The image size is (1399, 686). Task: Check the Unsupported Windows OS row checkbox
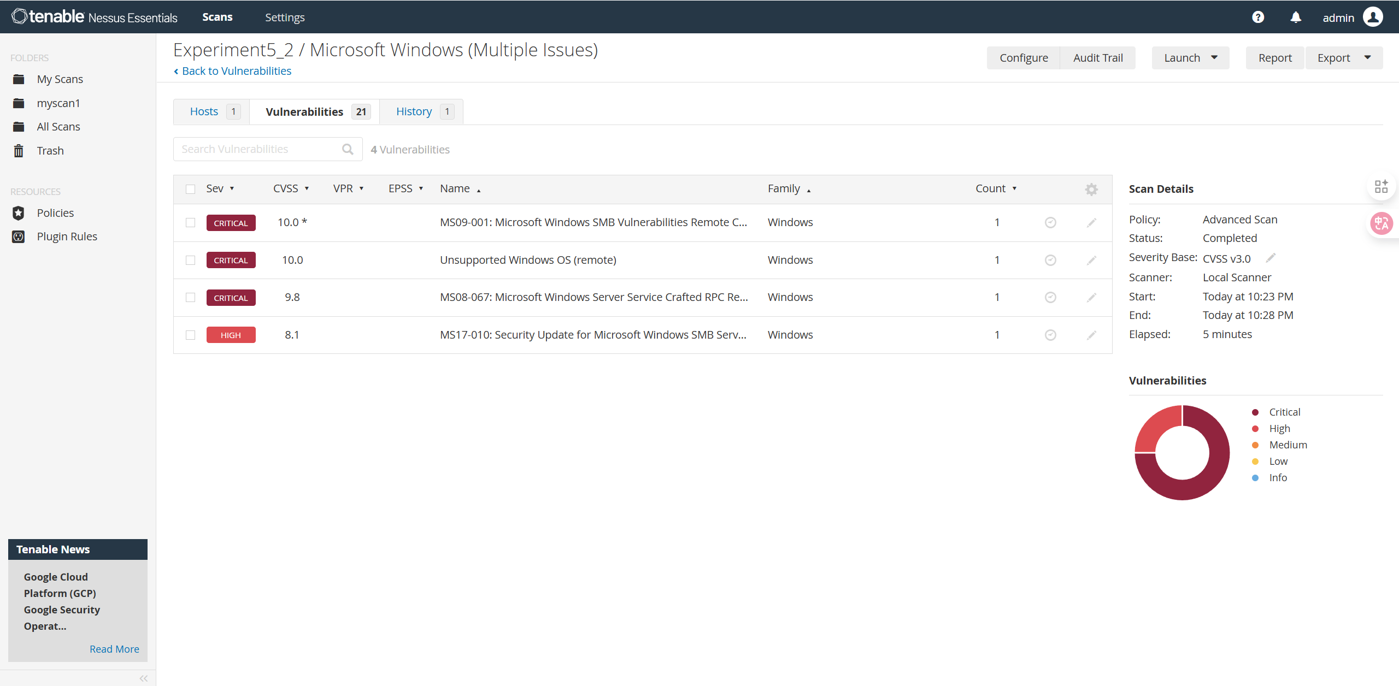(x=190, y=260)
